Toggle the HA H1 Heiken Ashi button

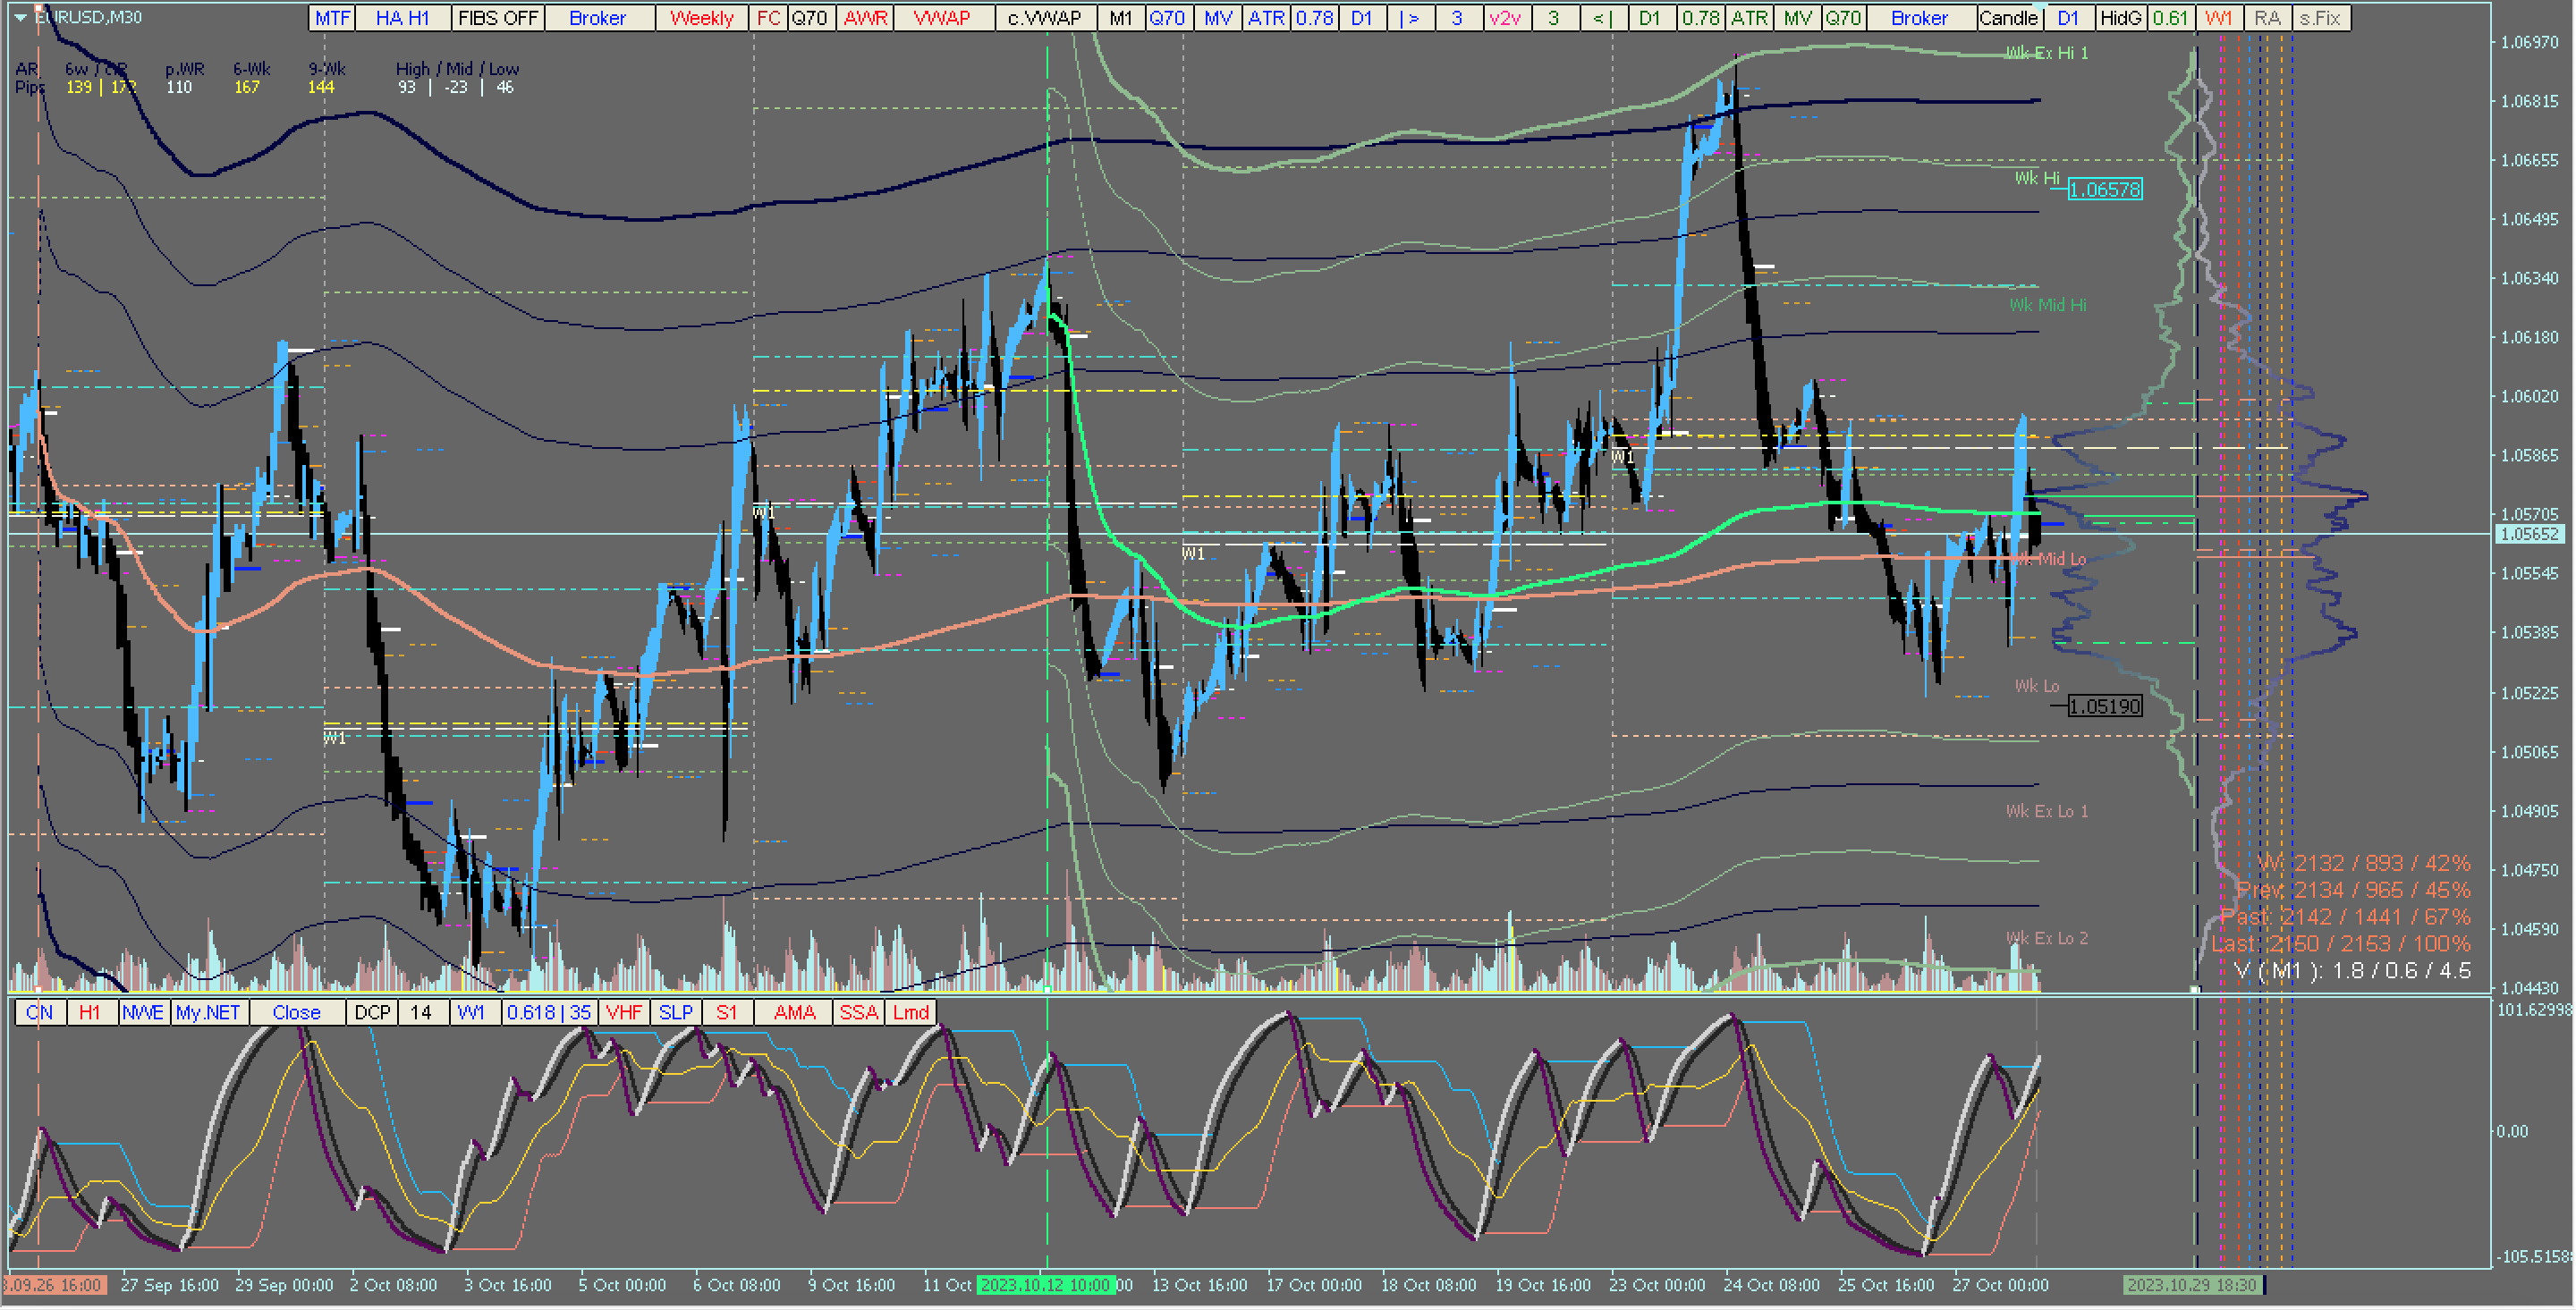pos(402,18)
